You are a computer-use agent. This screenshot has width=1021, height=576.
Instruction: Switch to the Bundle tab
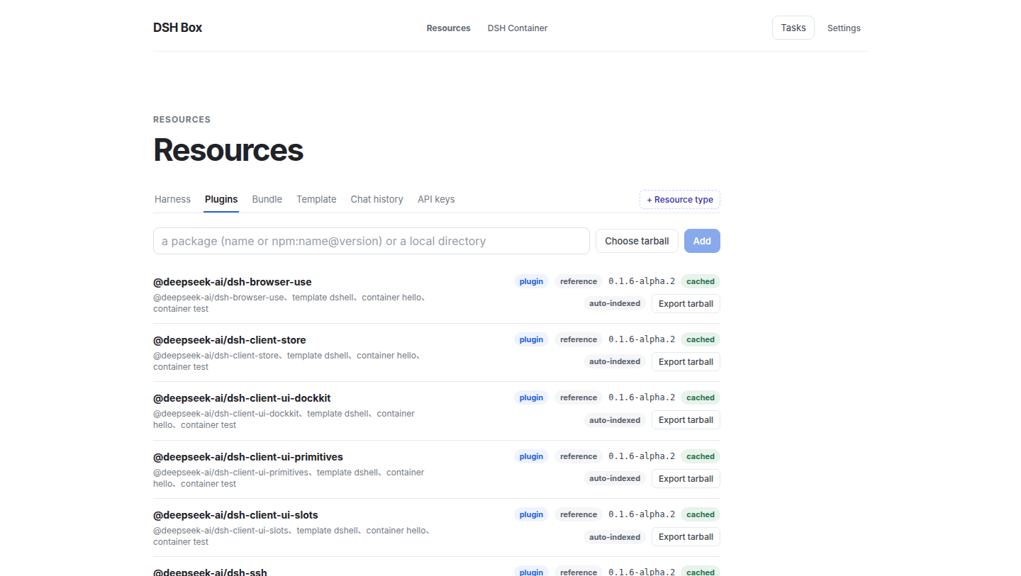(267, 199)
